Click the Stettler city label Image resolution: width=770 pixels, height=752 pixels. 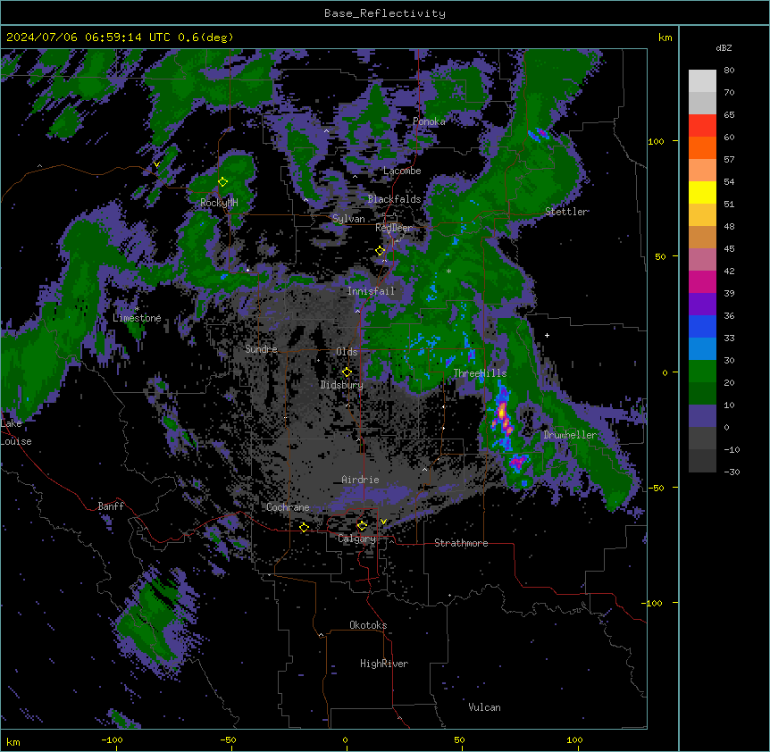tap(566, 212)
